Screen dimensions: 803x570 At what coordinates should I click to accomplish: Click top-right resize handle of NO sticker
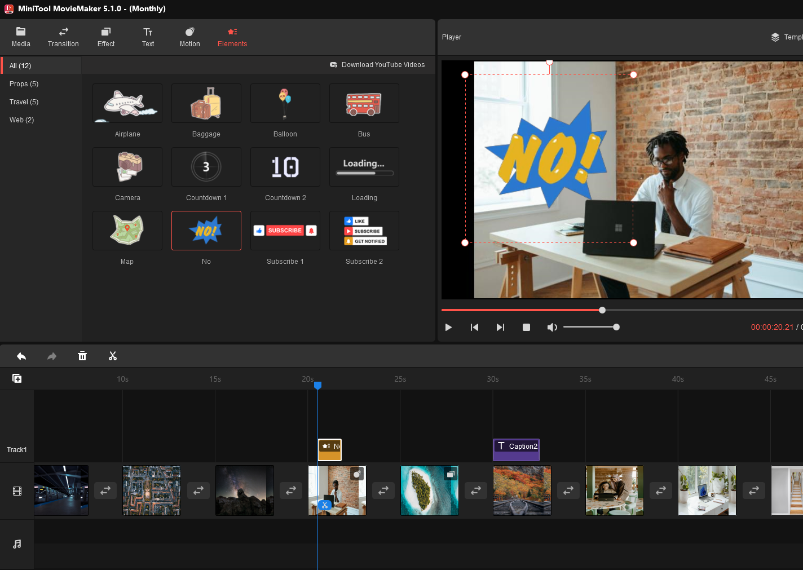[633, 74]
